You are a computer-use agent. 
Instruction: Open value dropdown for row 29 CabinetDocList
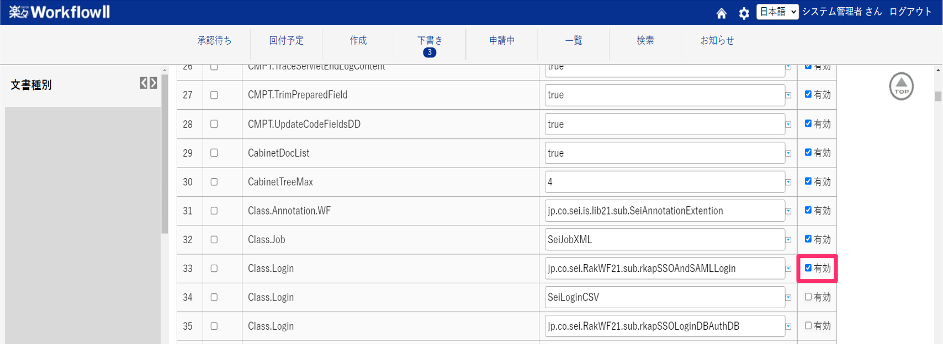[788, 153]
